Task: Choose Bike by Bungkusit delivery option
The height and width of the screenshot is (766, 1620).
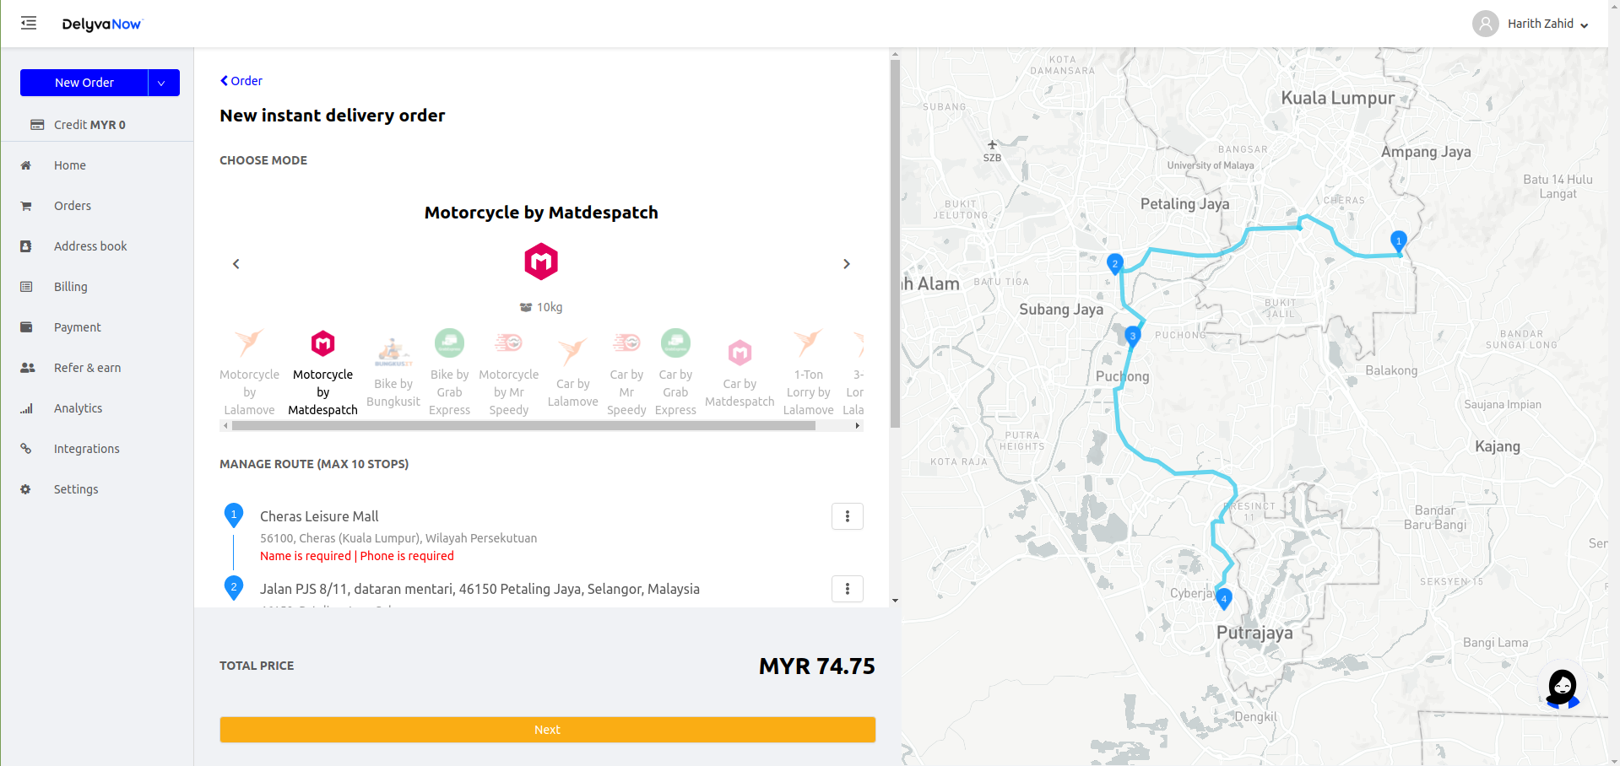Action: point(393,372)
